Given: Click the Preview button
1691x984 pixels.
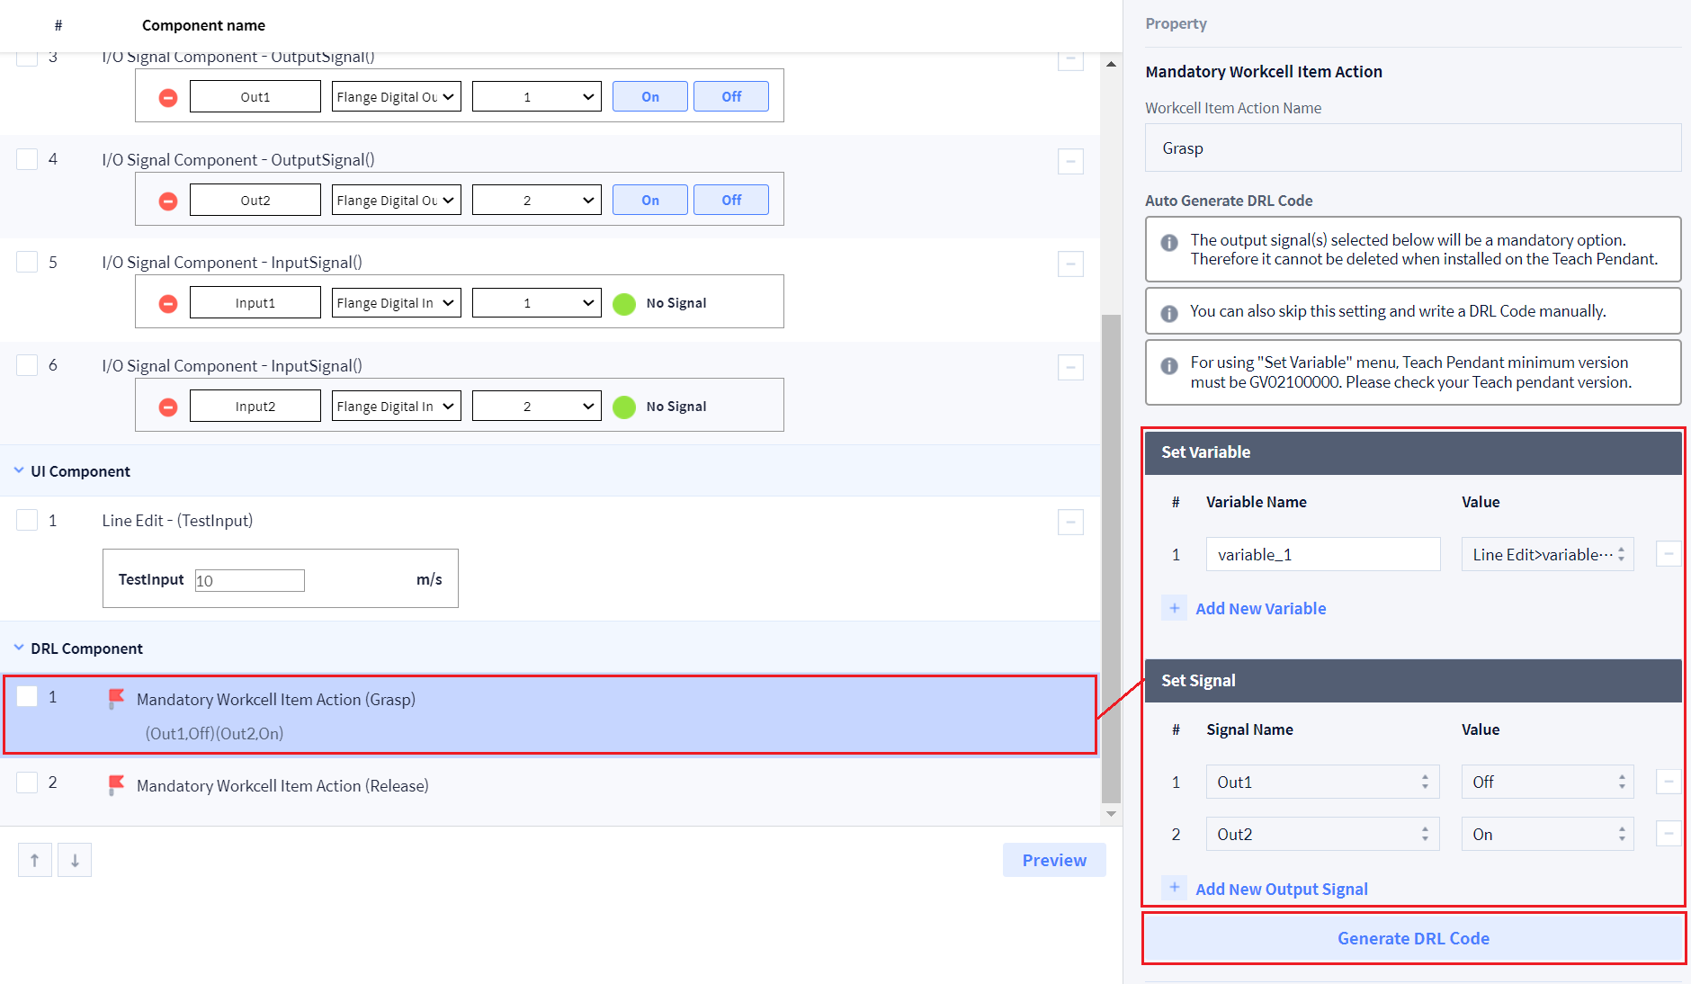Looking at the screenshot, I should pos(1054,861).
